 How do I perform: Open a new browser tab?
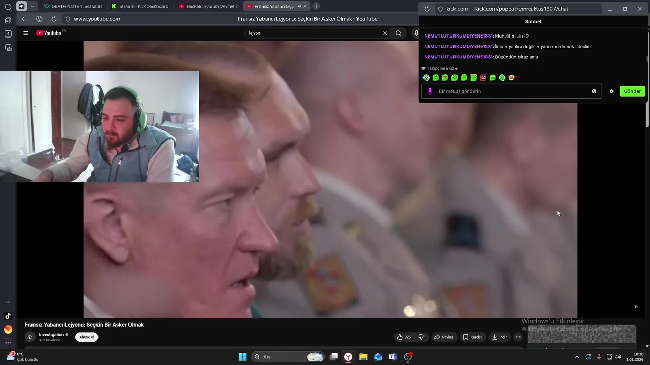click(x=316, y=6)
